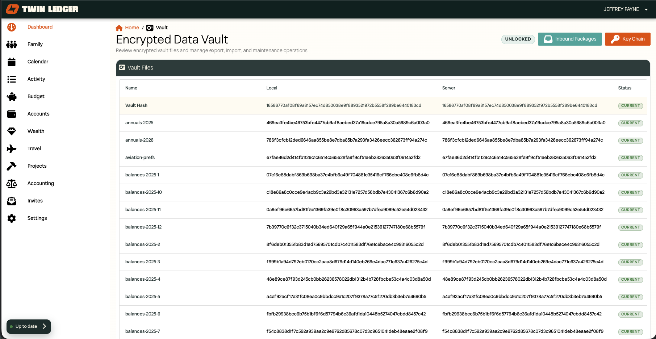Image resolution: width=656 pixels, height=339 pixels.
Task: Click the server hash of balances-2025-6
Action: [x=522, y=314]
